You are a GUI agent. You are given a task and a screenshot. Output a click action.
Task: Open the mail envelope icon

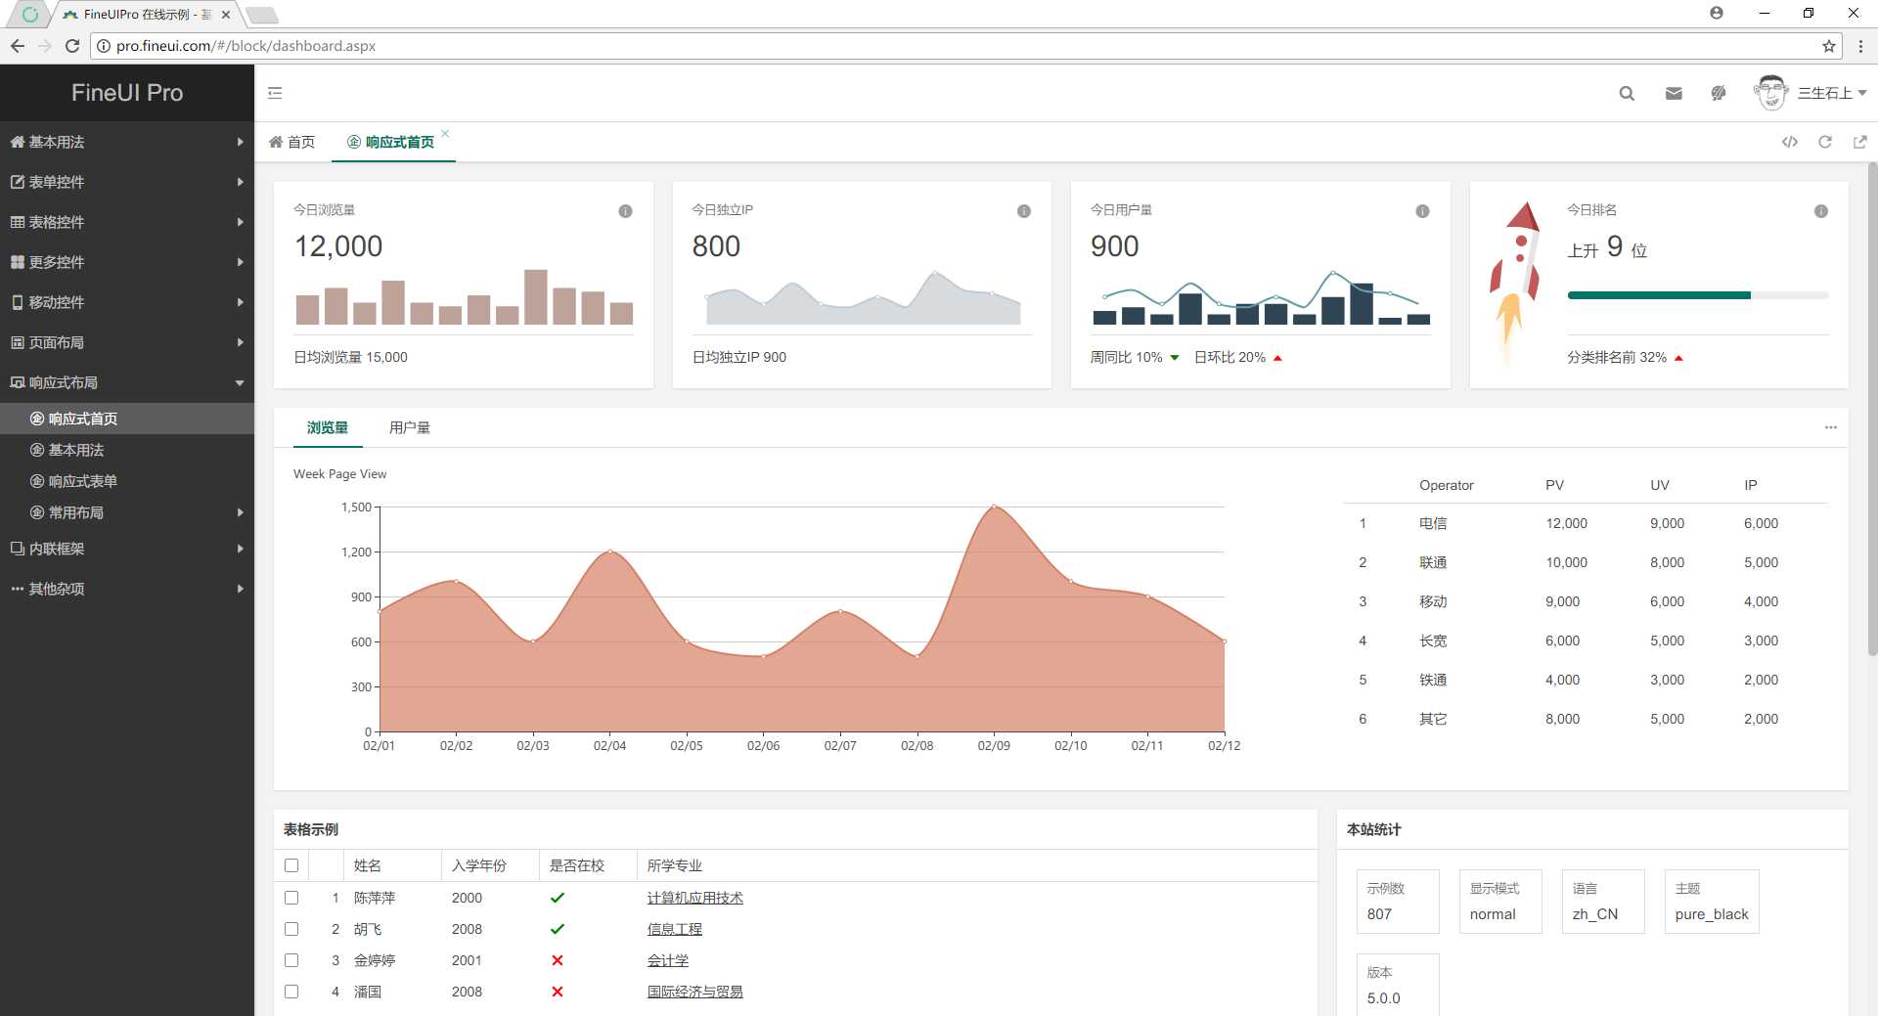[x=1674, y=93]
